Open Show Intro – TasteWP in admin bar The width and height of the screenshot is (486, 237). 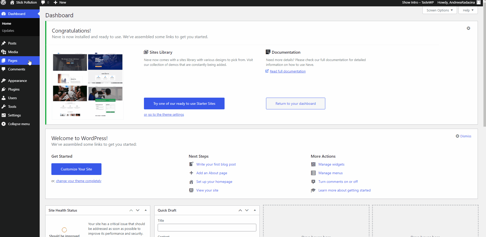tap(418, 3)
